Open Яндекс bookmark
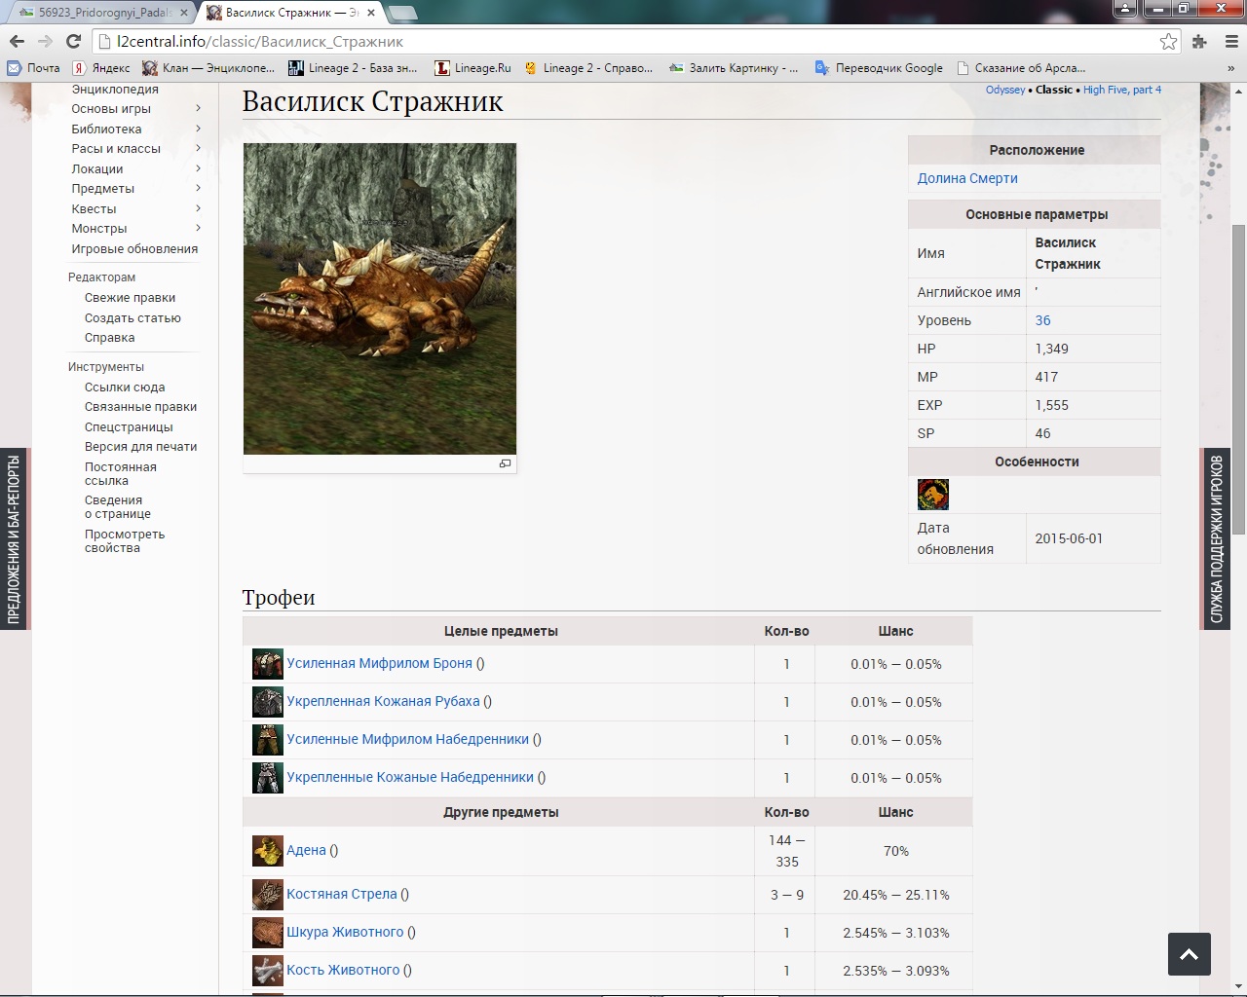 click(101, 68)
